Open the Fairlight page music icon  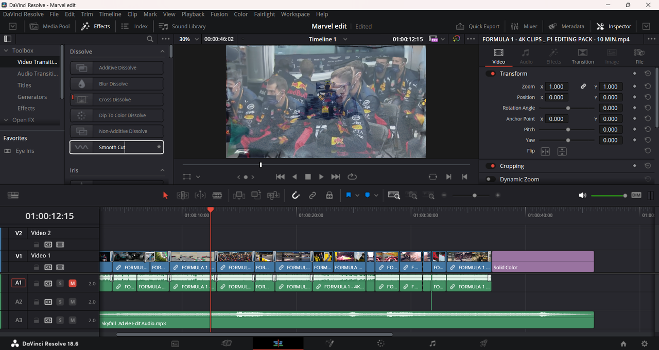(x=432, y=343)
